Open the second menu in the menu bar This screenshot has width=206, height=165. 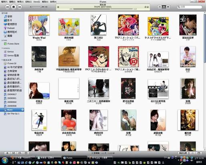(x=12, y=2)
